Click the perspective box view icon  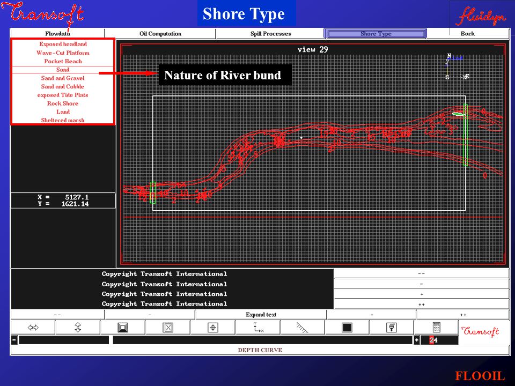123,327
